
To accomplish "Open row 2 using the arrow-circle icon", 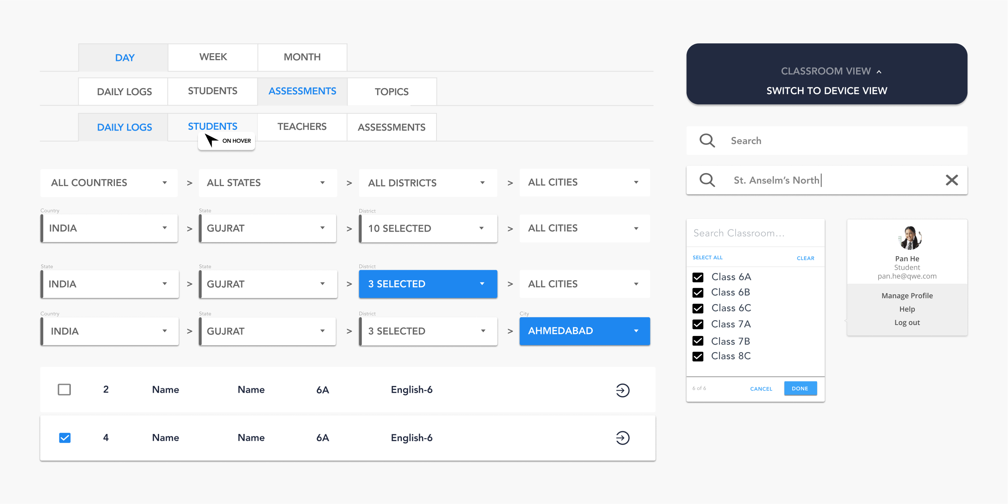I will coord(622,390).
